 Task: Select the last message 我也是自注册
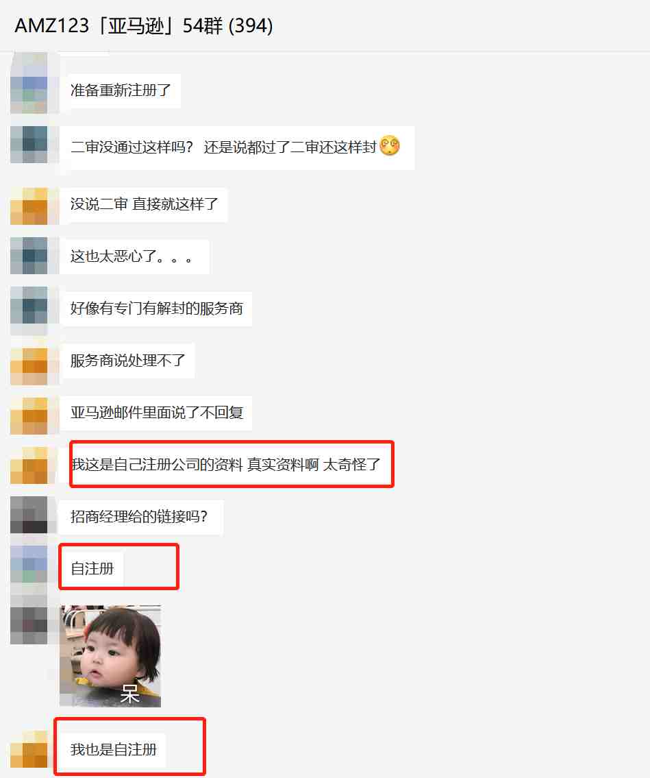pyautogui.click(x=114, y=750)
